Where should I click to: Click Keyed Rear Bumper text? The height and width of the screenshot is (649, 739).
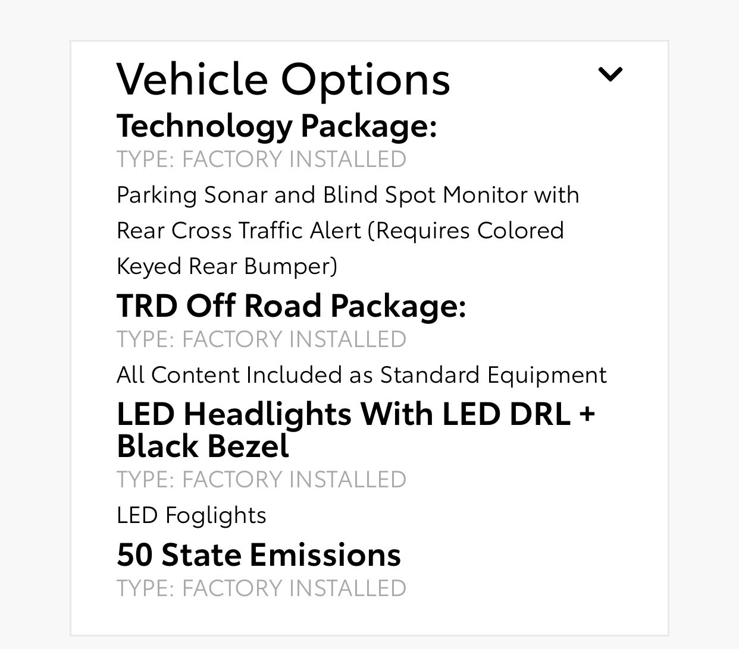227,266
